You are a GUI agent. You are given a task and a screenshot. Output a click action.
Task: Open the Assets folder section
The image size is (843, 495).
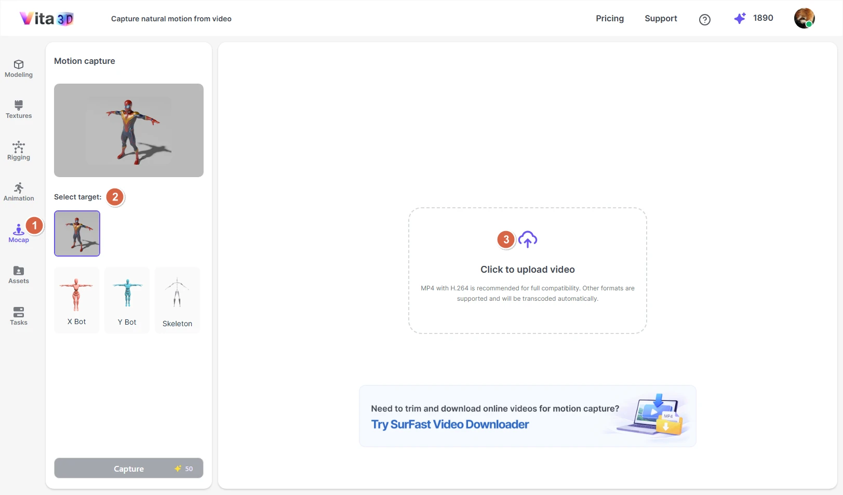coord(19,275)
